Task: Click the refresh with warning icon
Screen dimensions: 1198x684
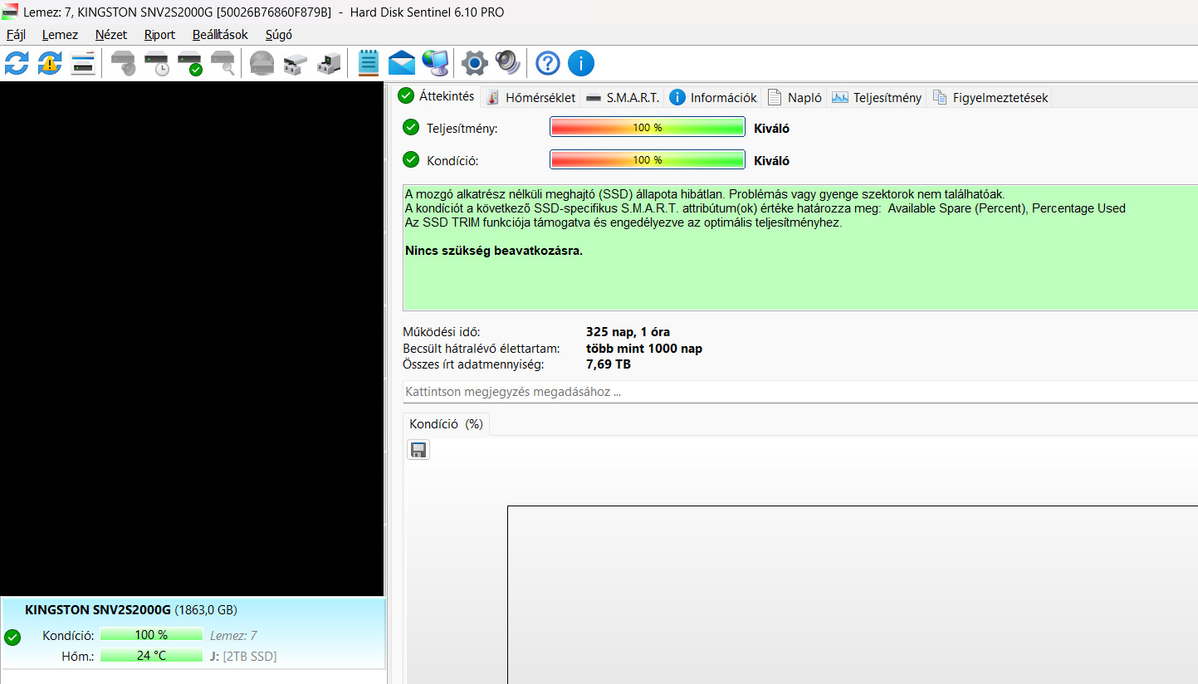Action: (x=50, y=63)
